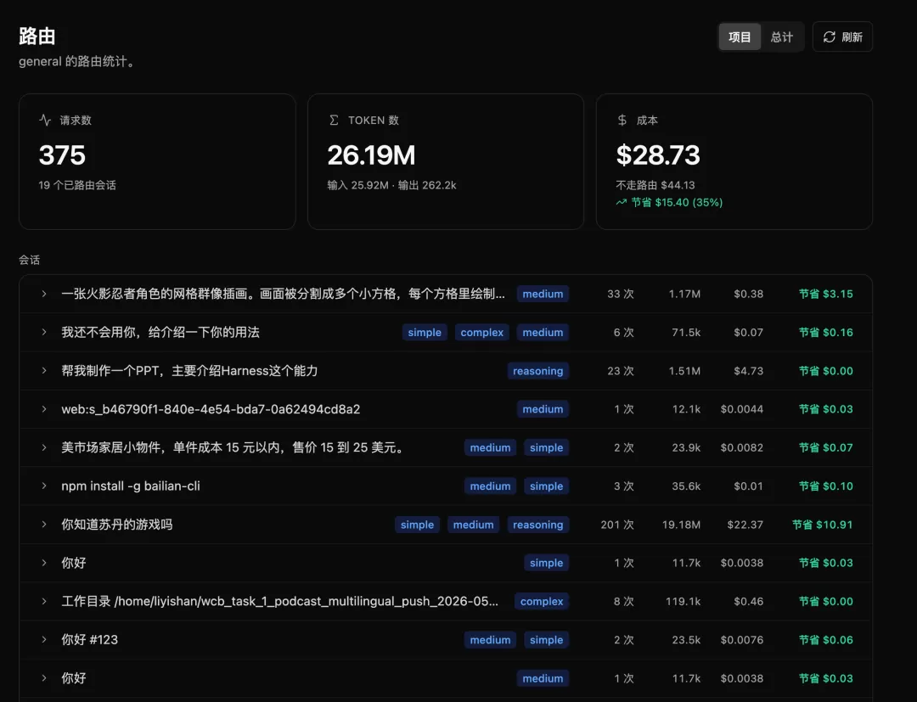
Task: Click the 会话 section heading
Action: click(x=29, y=260)
